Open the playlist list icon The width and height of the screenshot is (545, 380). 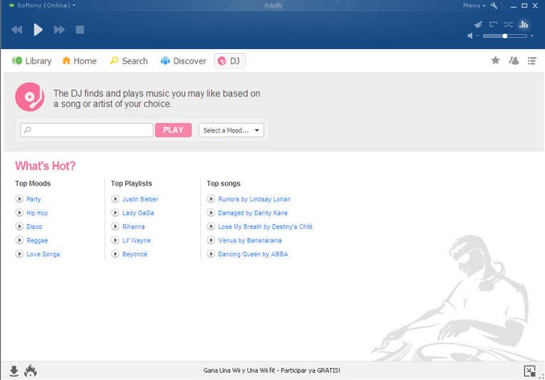pos(532,61)
